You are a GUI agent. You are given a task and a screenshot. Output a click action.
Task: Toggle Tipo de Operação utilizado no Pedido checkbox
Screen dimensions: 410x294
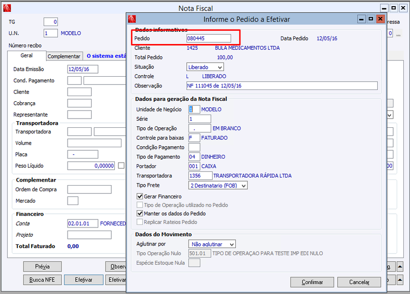click(x=140, y=205)
